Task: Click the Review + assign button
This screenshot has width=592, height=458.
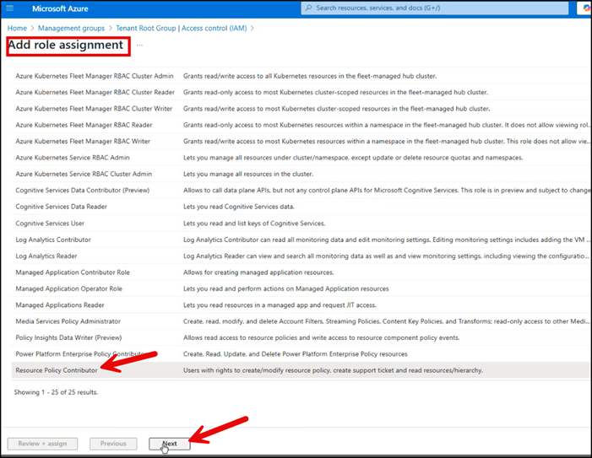Action: pyautogui.click(x=42, y=444)
